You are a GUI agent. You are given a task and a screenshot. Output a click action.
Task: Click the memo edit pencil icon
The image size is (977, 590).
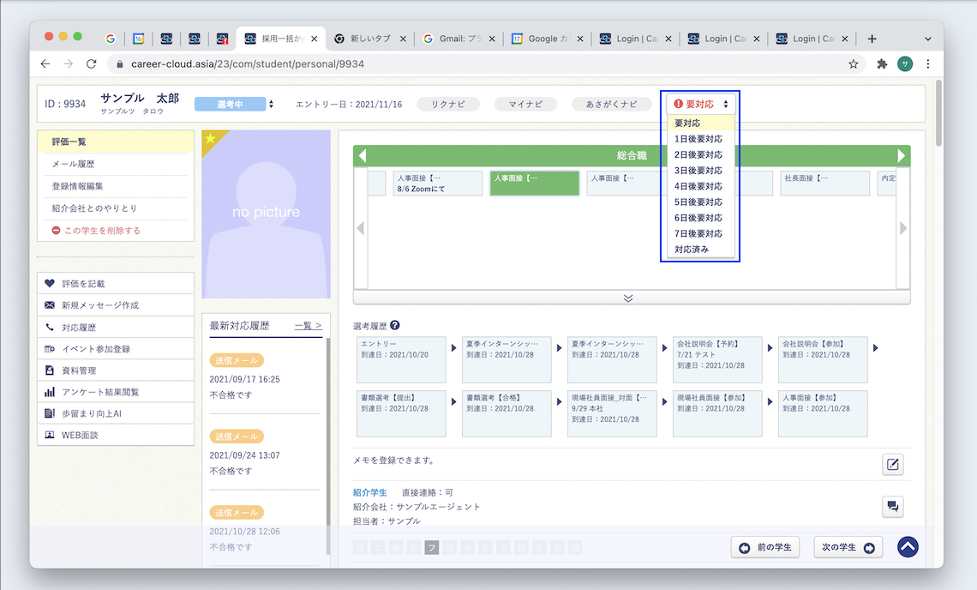pyautogui.click(x=892, y=465)
